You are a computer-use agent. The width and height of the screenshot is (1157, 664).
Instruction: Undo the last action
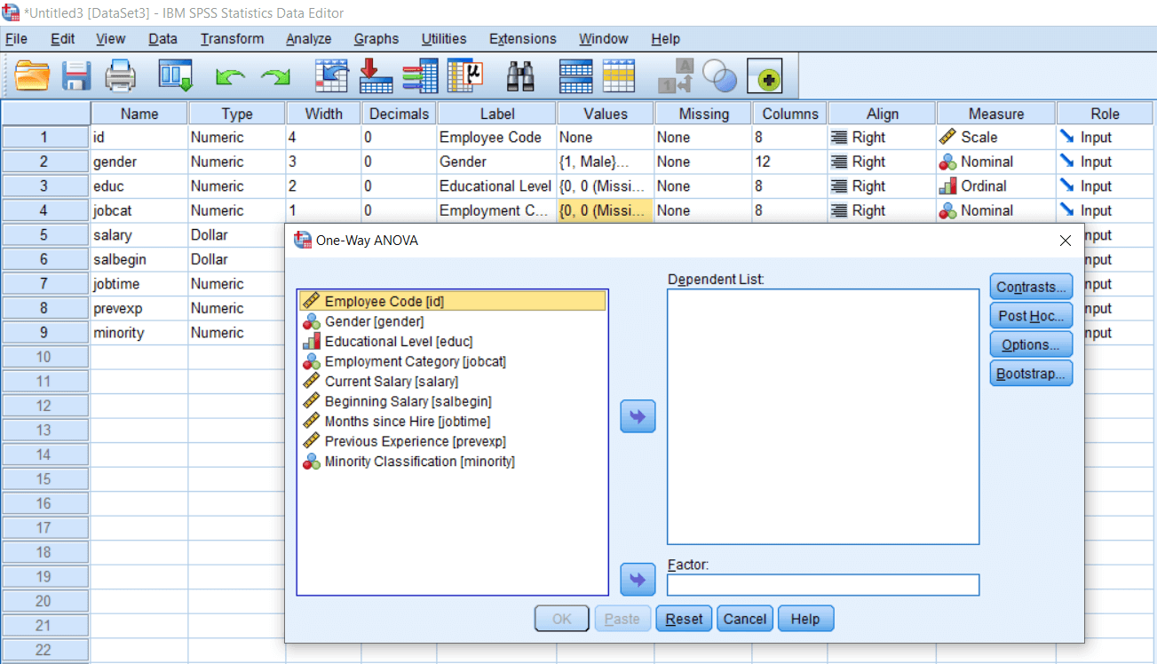[x=230, y=78]
